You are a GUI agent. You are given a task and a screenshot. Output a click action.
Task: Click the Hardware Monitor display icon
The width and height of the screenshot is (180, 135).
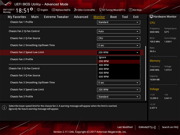[x=151, y=16]
